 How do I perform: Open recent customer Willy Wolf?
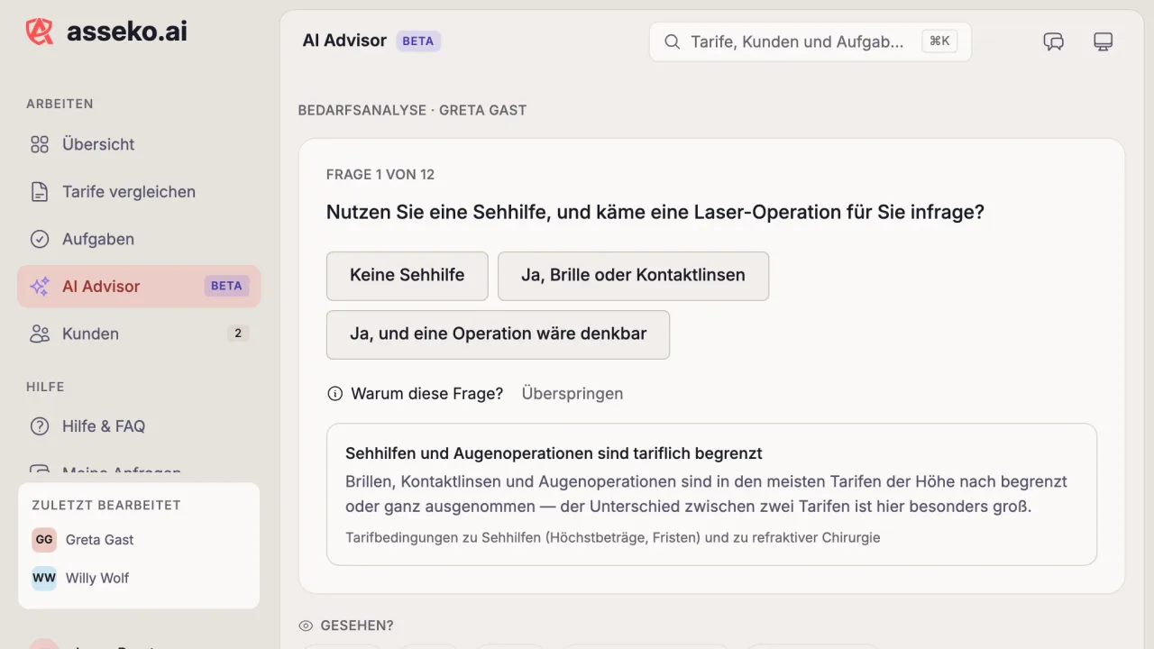coord(139,578)
